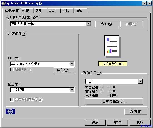This screenshot has width=153, height=128.
Task: Confirm with the 確定 button
Action: pyautogui.click(x=95, y=122)
